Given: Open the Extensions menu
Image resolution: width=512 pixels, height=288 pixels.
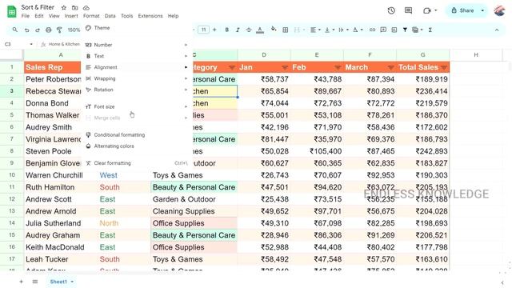Looking at the screenshot, I should point(150,16).
